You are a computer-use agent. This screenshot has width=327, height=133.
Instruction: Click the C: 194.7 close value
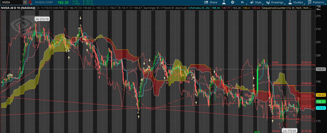coord(111,8)
